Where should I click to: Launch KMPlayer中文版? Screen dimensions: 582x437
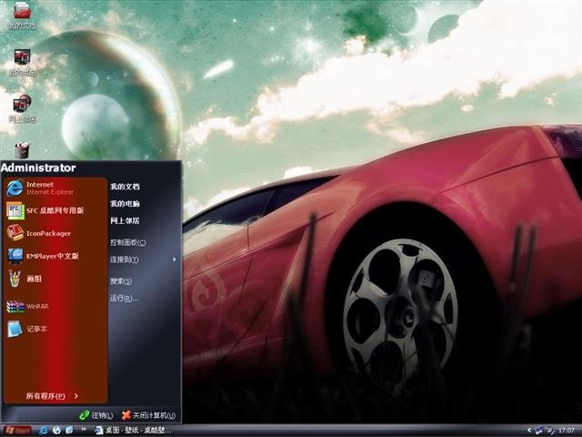(55, 256)
